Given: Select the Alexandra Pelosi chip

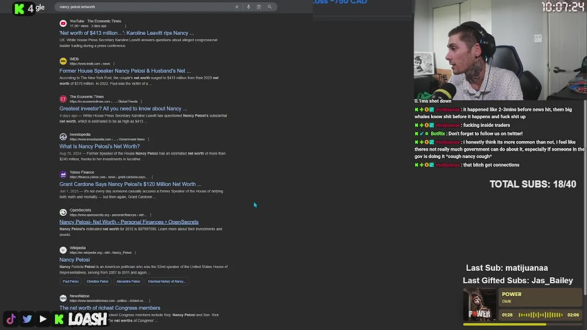Looking at the screenshot, I should (128, 281).
